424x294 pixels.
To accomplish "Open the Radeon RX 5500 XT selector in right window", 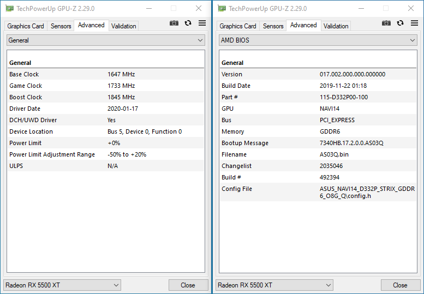I will point(274,285).
